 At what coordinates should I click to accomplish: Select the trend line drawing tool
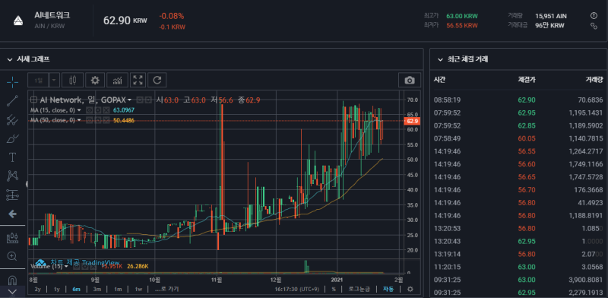12,101
